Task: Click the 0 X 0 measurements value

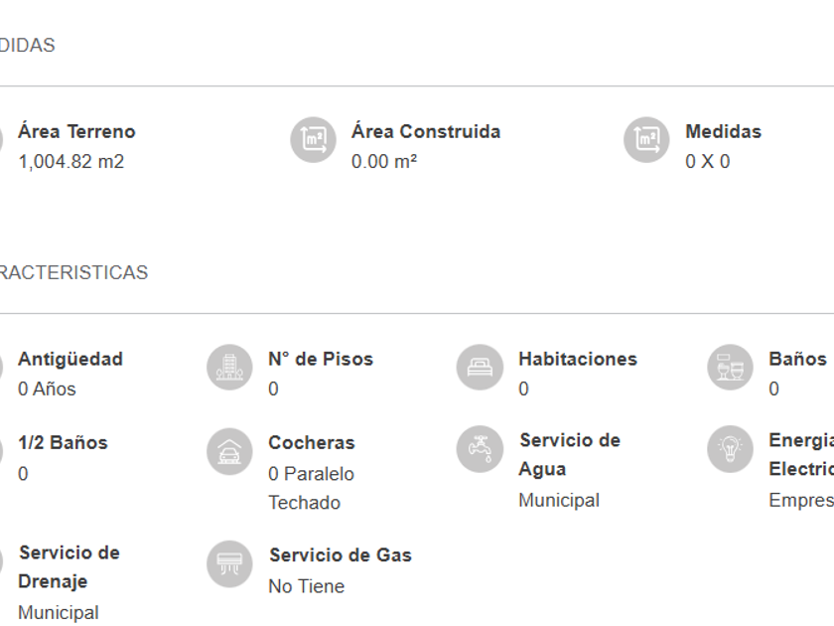Action: tap(707, 161)
